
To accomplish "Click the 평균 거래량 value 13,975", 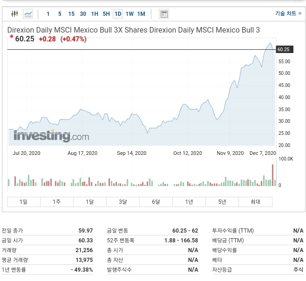I will pyautogui.click(x=84, y=260).
